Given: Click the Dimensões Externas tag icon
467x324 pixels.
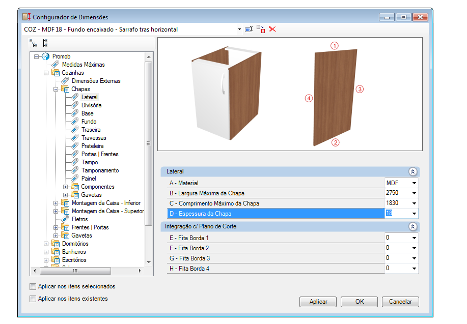Looking at the screenshot, I should coord(65,81).
